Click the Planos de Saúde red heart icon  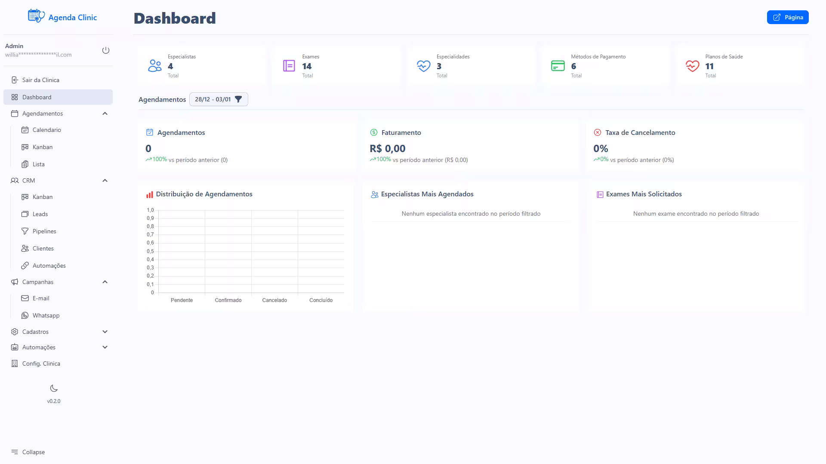693,66
